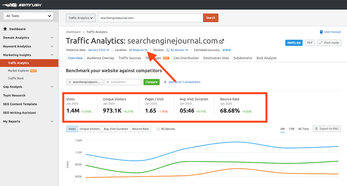Select the All Time range

(303, 129)
